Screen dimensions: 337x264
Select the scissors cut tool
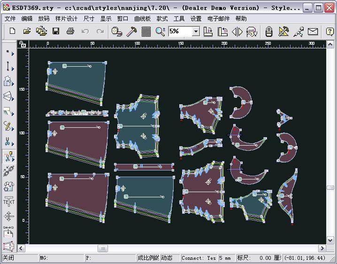tap(8, 141)
